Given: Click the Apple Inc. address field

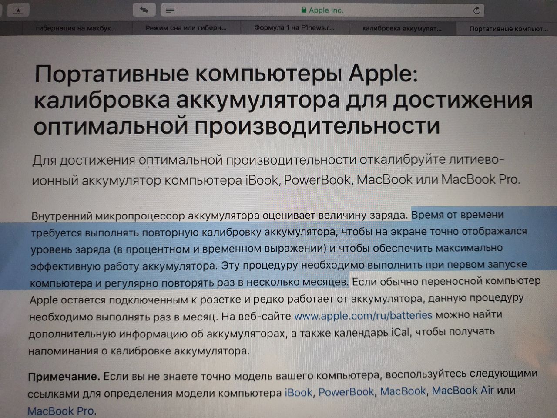Looking at the screenshot, I should pyautogui.click(x=323, y=10).
